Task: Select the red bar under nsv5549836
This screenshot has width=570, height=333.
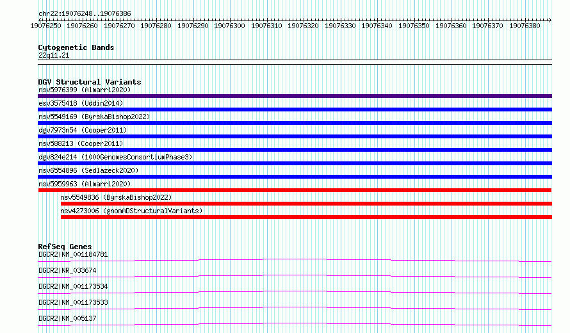Action: [x=306, y=204]
